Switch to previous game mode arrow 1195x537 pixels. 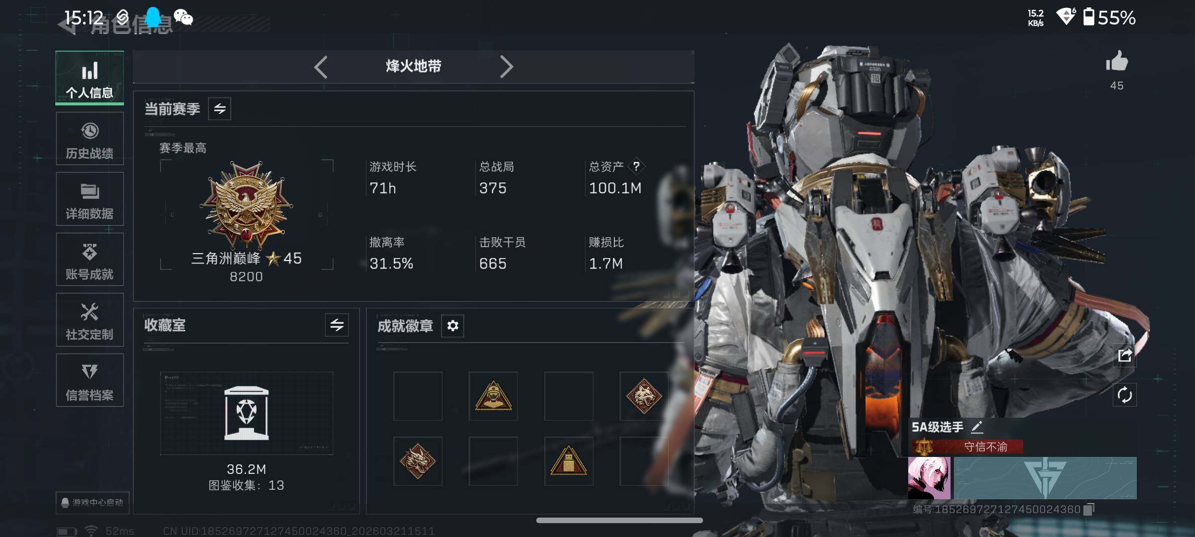tap(321, 67)
